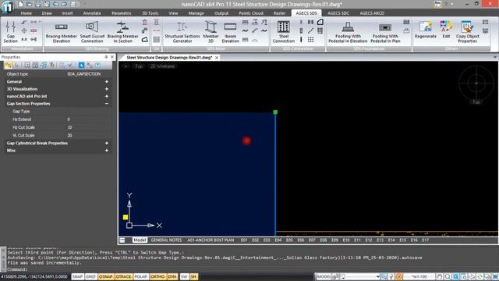Open the AGECS SDC ribbon tab
Viewport: 499px width, 281px height.
338,13
